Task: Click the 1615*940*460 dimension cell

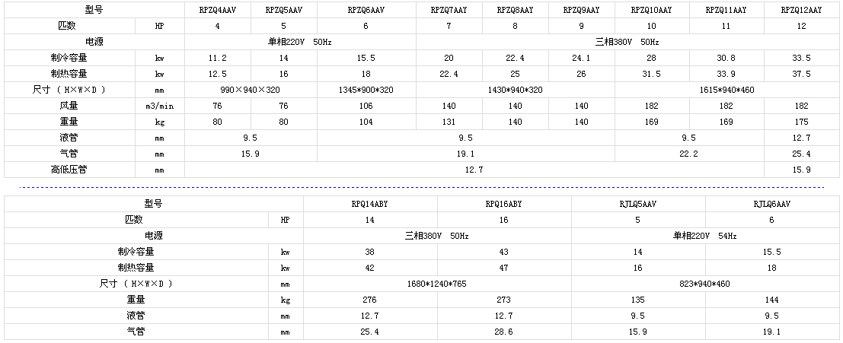Action: tap(727, 90)
